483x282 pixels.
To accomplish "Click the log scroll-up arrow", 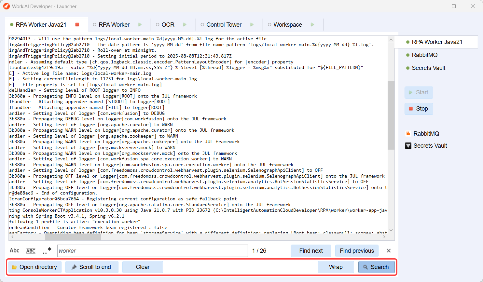I will tap(391, 39).
